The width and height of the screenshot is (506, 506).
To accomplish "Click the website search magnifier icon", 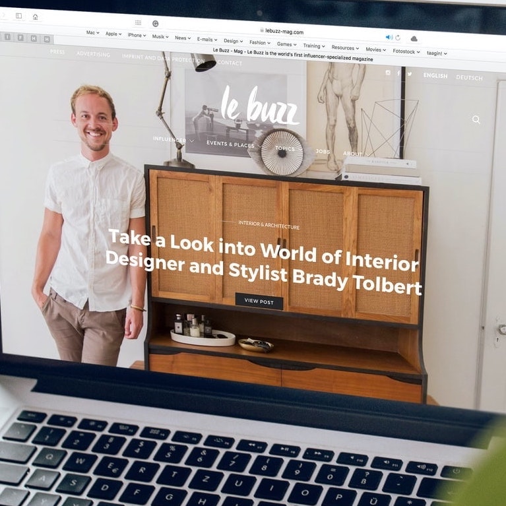I will click(476, 119).
